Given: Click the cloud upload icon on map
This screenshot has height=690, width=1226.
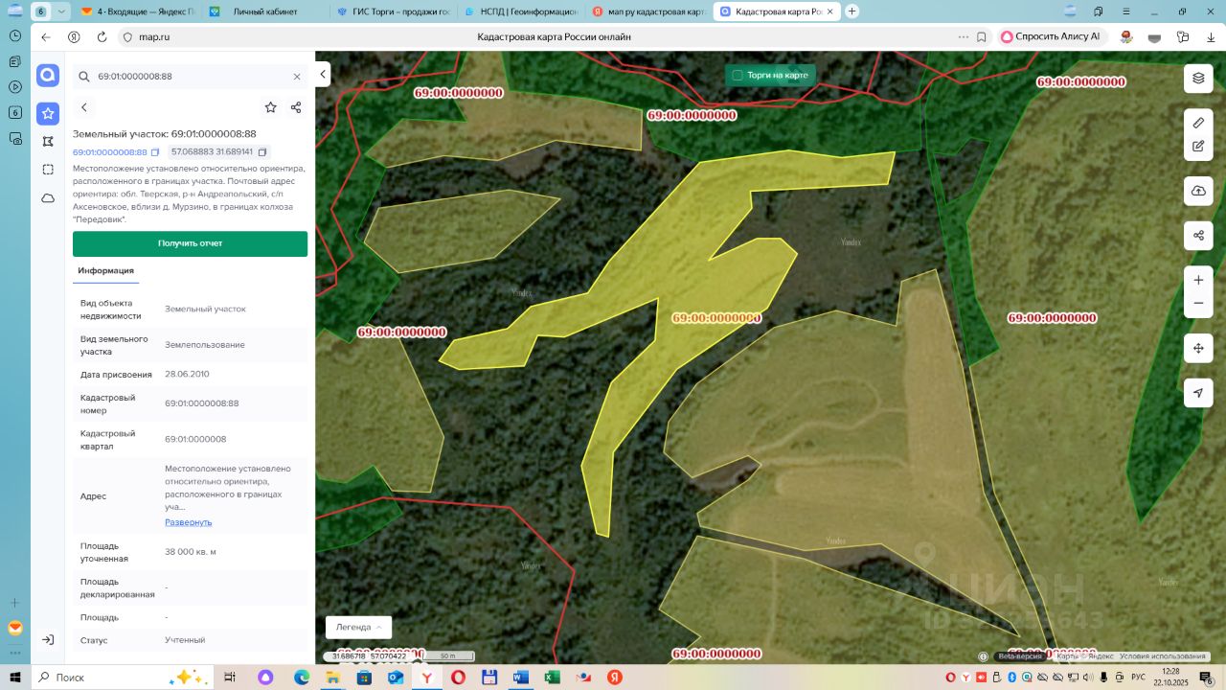Looking at the screenshot, I should pos(1198,191).
